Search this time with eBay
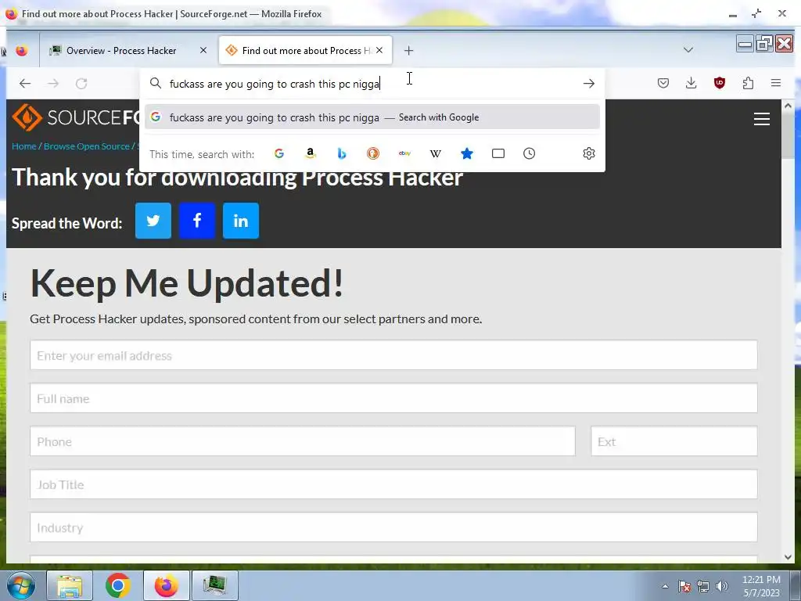The width and height of the screenshot is (801, 601). [x=404, y=153]
